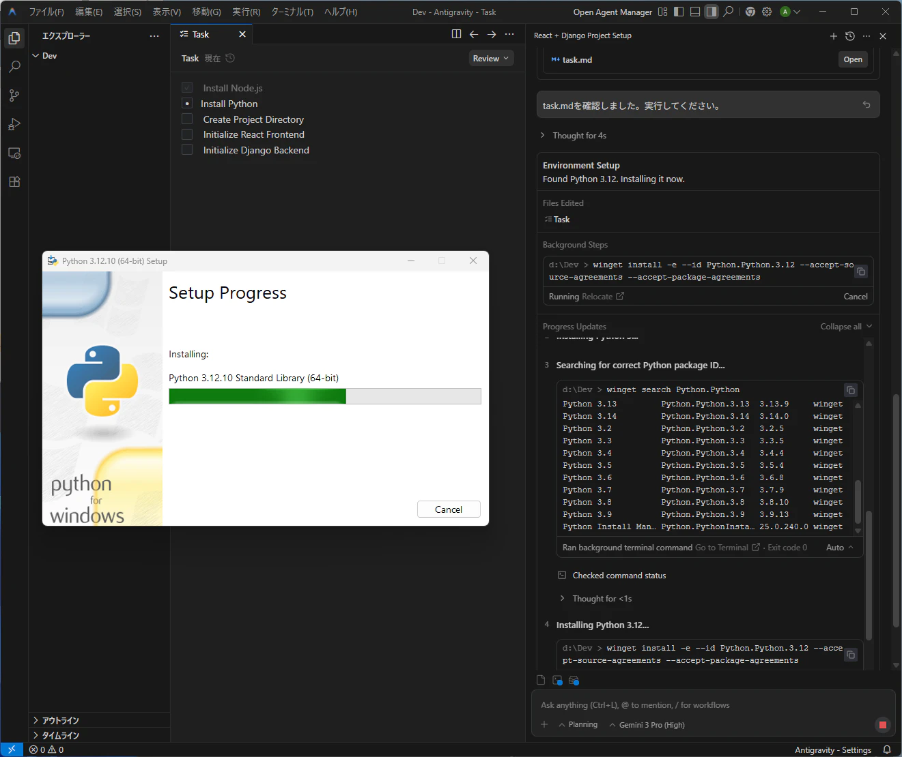This screenshot has width=902, height=757.
Task: Click Open Agent Manager
Action: click(x=612, y=12)
